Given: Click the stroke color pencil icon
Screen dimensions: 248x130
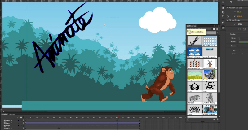Looking at the screenshot, I should pos(235,24).
